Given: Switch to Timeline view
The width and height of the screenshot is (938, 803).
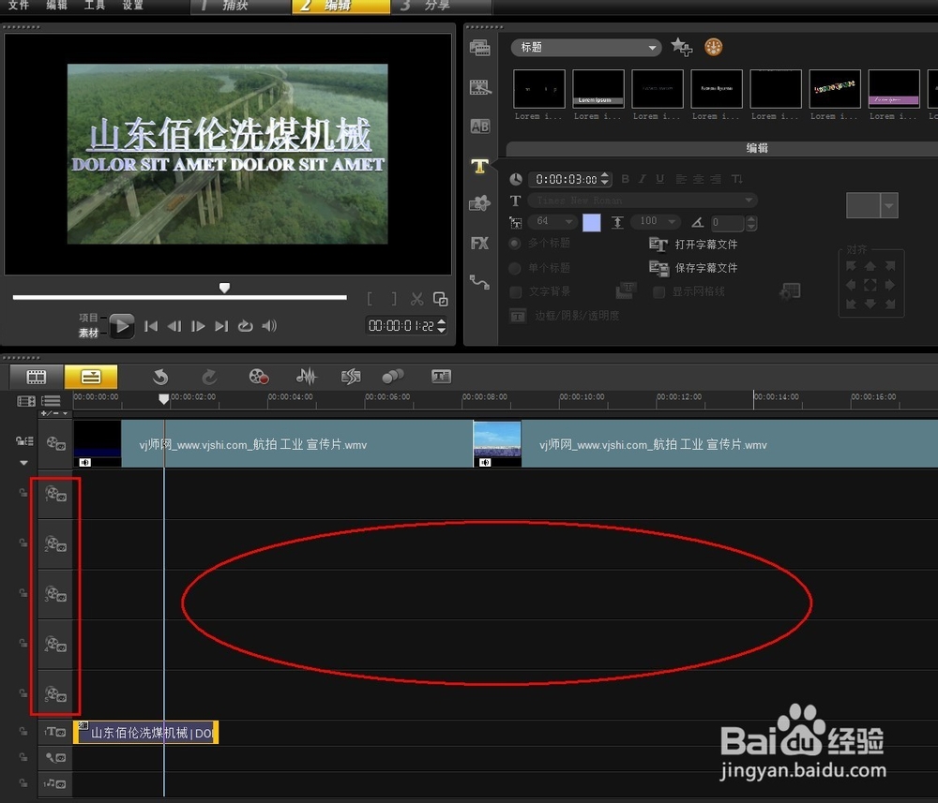Looking at the screenshot, I should click(91, 377).
